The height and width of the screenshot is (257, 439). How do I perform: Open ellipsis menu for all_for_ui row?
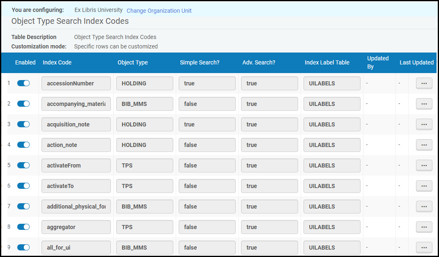tap(424, 248)
